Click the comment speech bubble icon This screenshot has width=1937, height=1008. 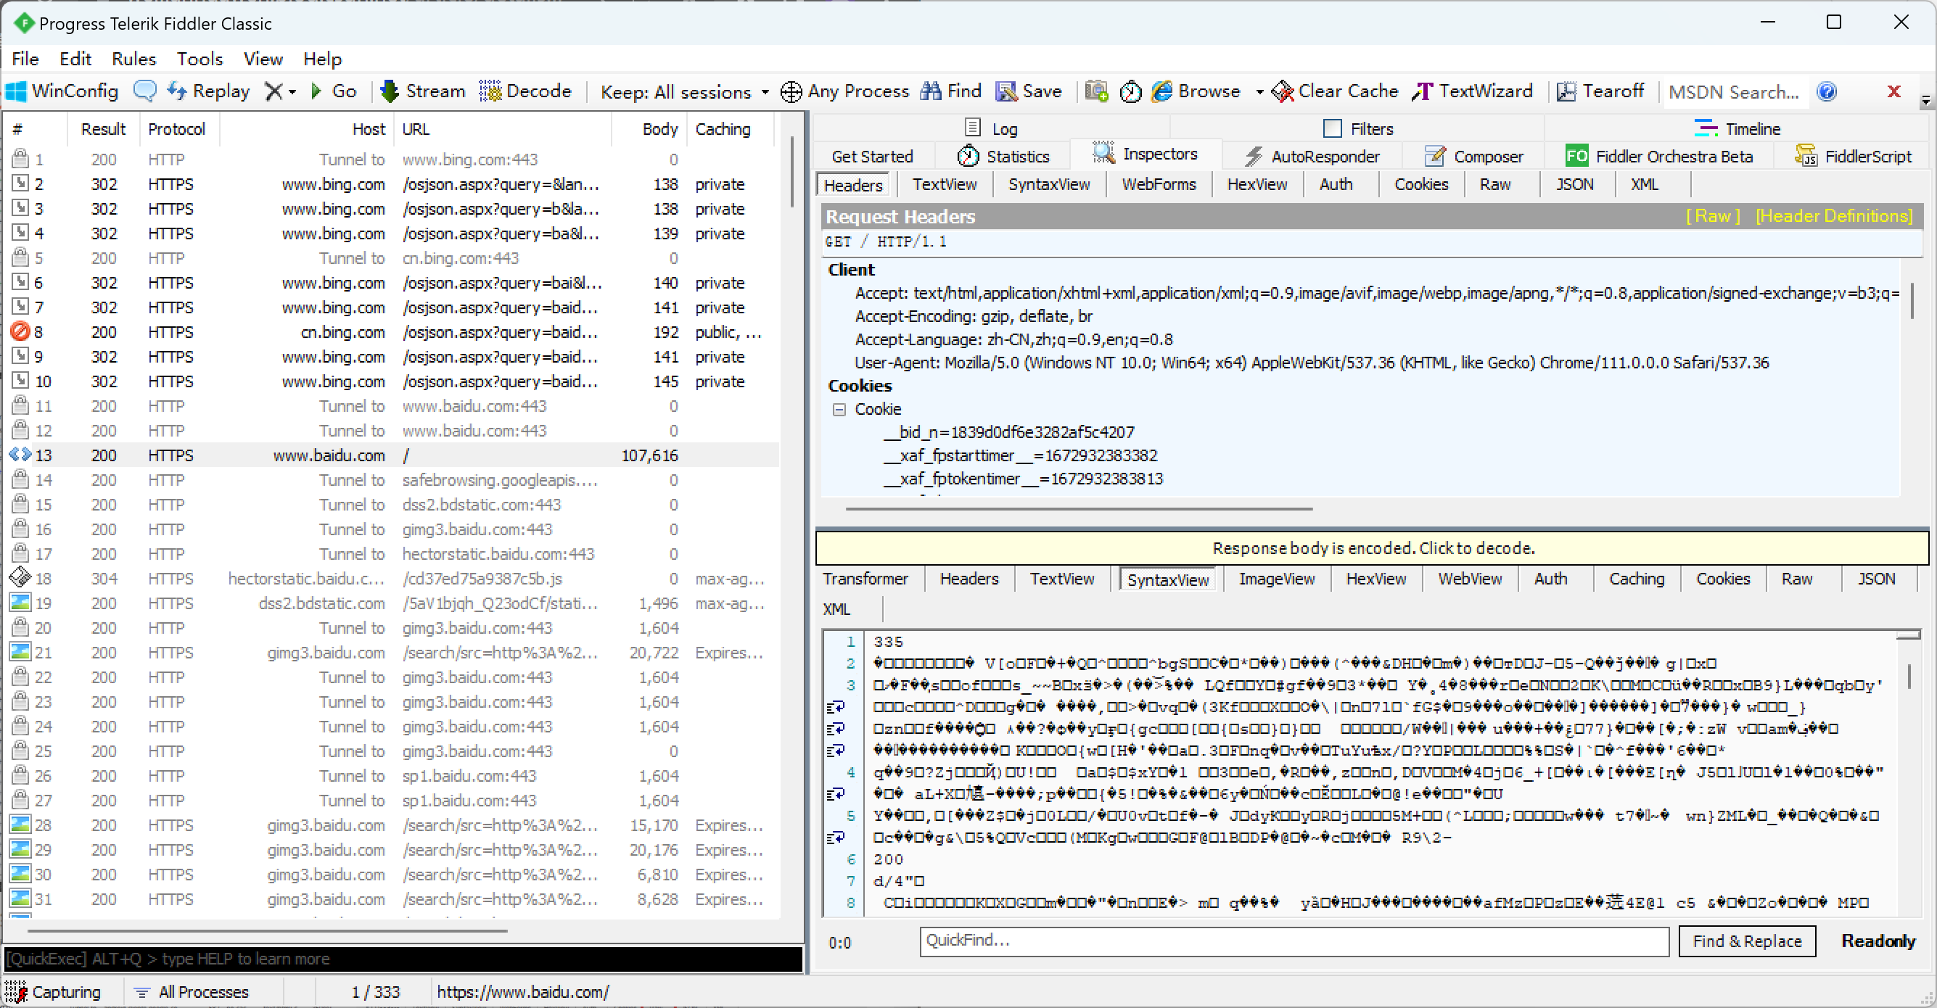point(144,91)
